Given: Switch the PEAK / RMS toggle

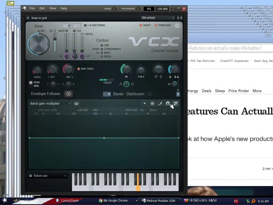Looking at the screenshot, I should point(31,84).
